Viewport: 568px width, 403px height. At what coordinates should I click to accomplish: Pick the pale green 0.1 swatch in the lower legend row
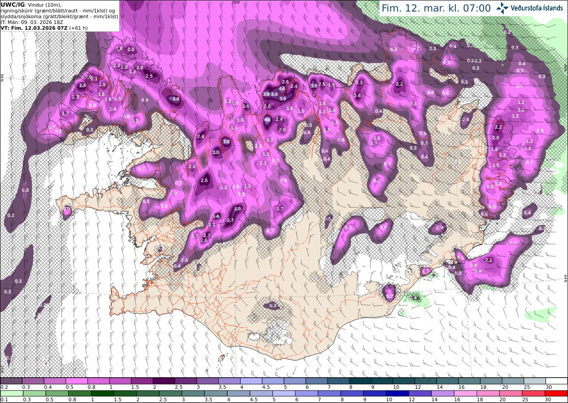tap(11, 393)
